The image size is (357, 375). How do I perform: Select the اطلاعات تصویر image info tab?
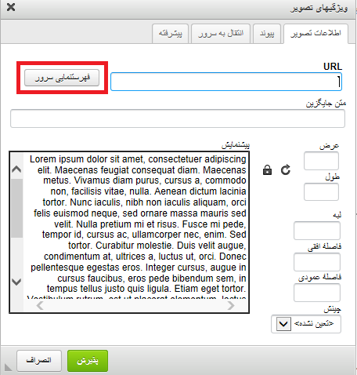(x=316, y=34)
